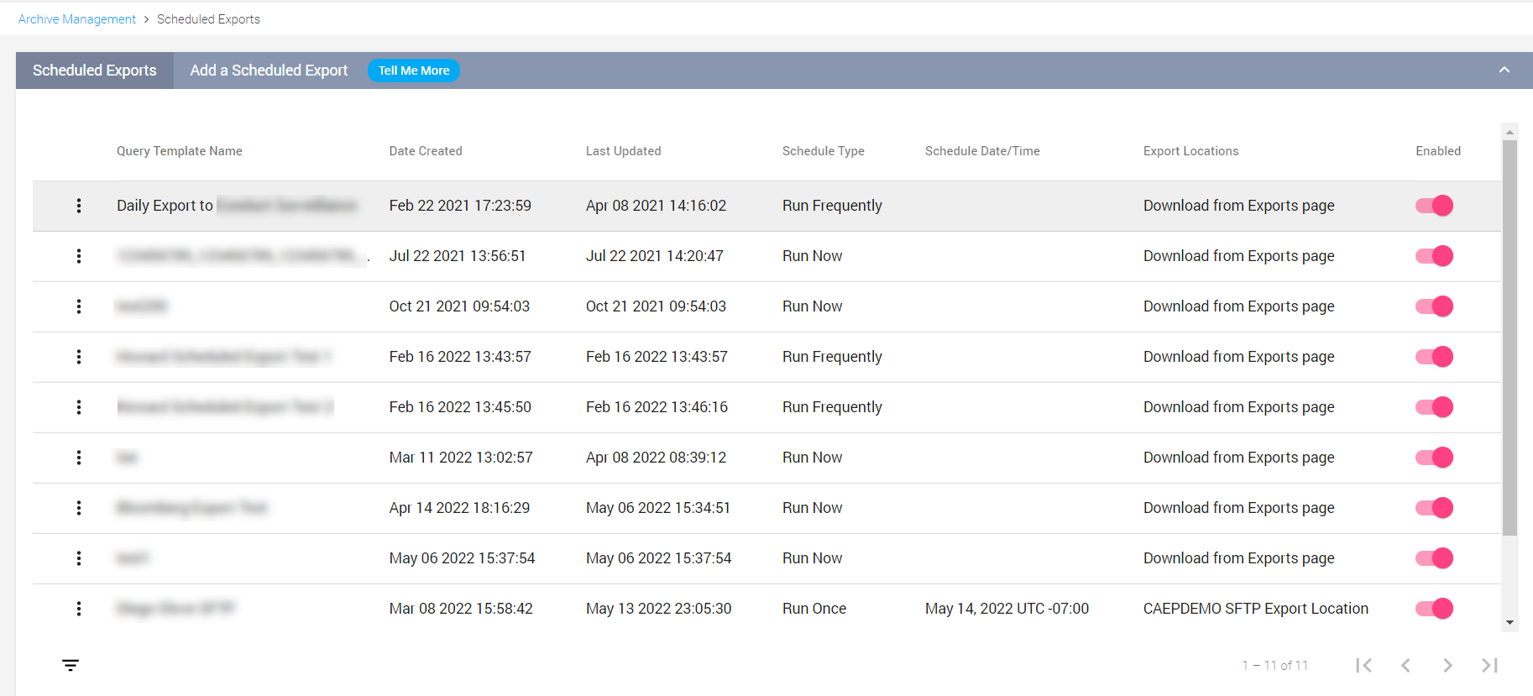Screen dimensions: 1533x696
Task: Click the table's vertical scrollbar thumb
Action: click(1509, 338)
